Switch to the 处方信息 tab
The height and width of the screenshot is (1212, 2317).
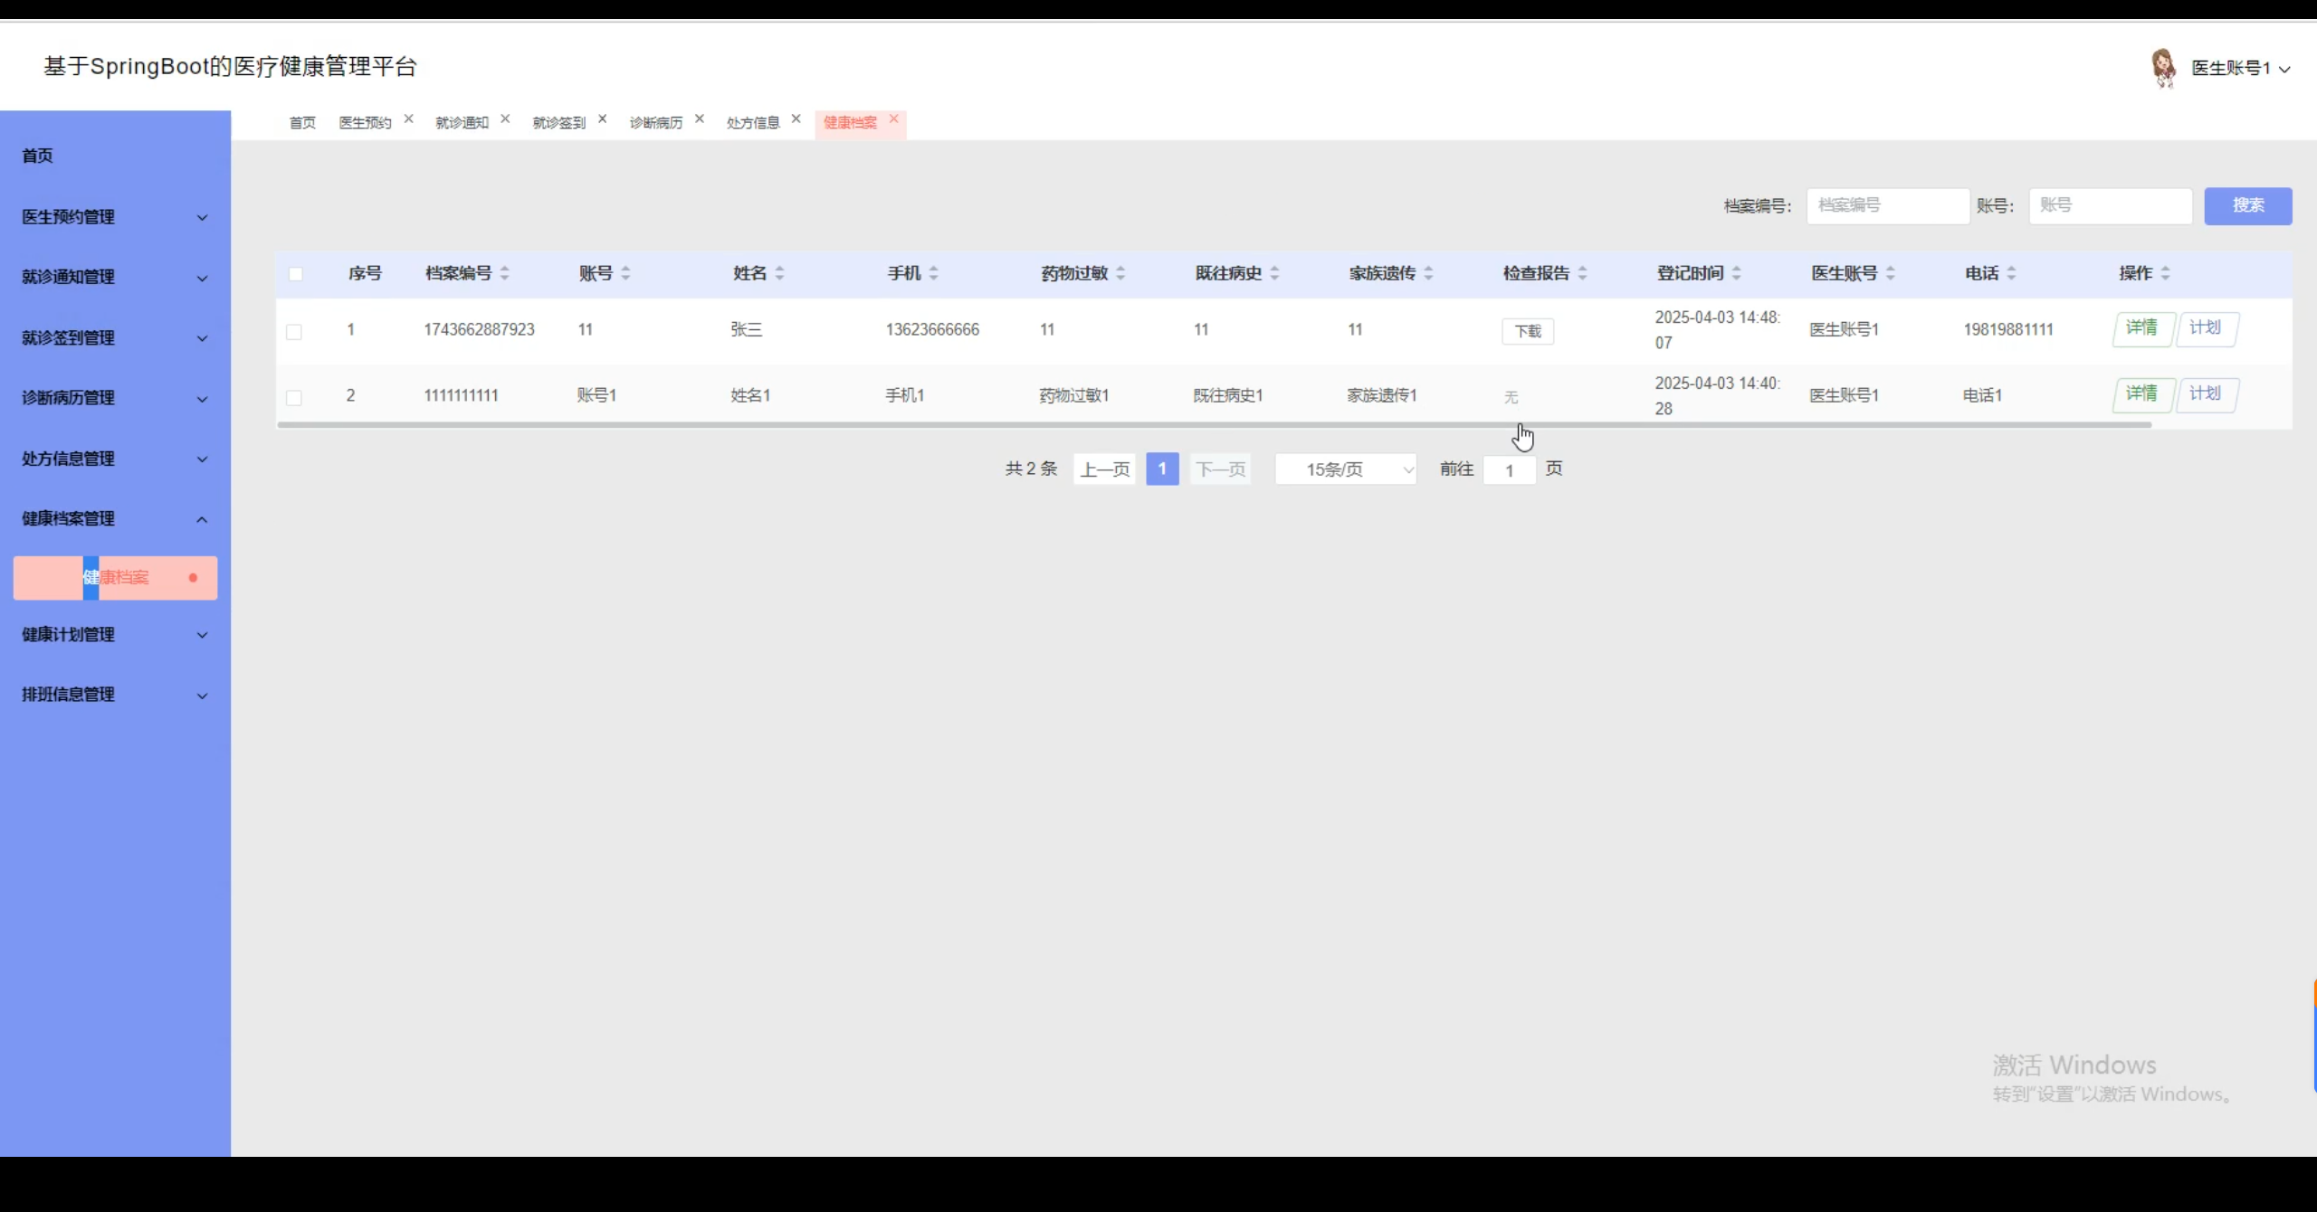pyautogui.click(x=753, y=123)
